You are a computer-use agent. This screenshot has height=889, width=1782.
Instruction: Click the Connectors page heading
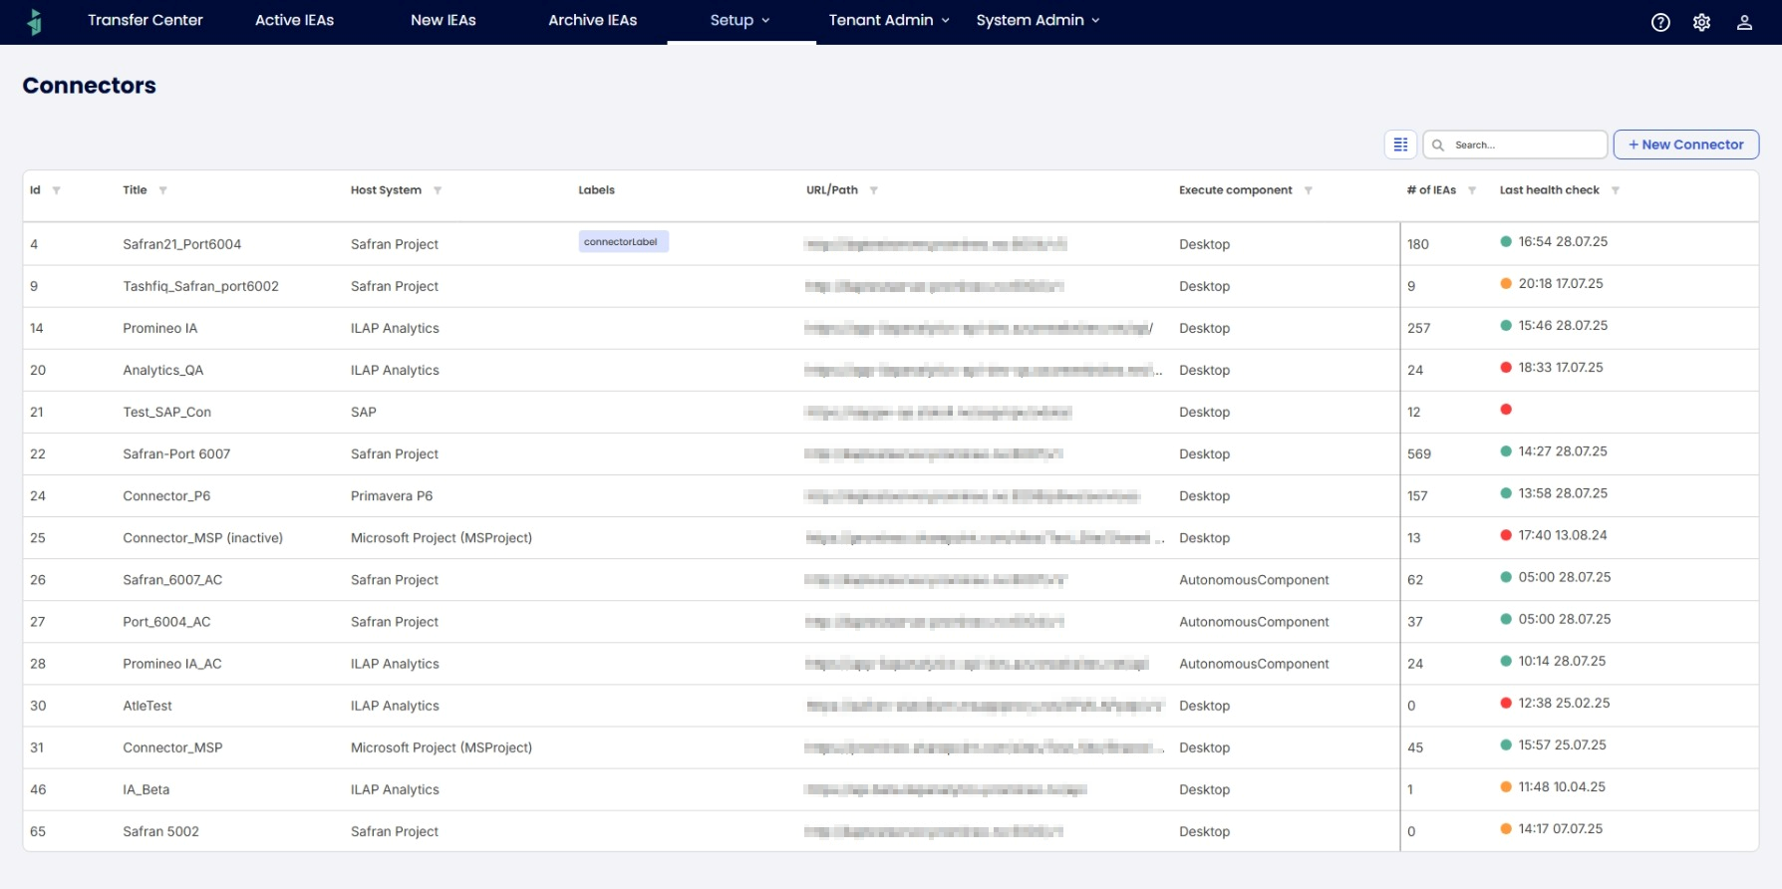[x=90, y=86]
